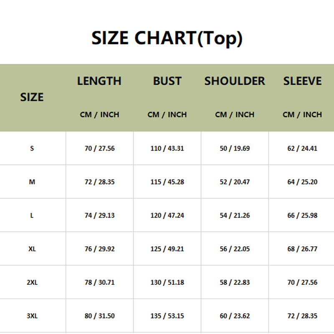Select the S size row label
This screenshot has height=334, width=334.
pos(32,148)
